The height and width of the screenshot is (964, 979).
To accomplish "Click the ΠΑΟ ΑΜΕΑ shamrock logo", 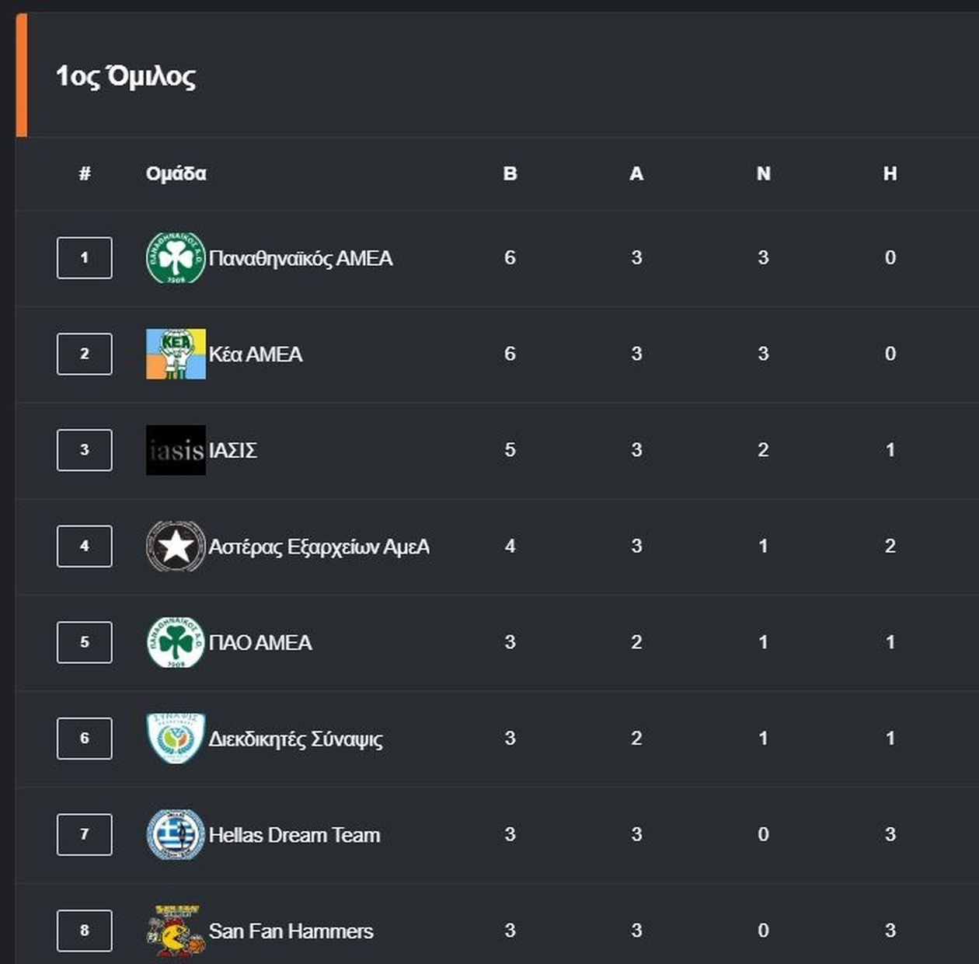I will point(176,642).
